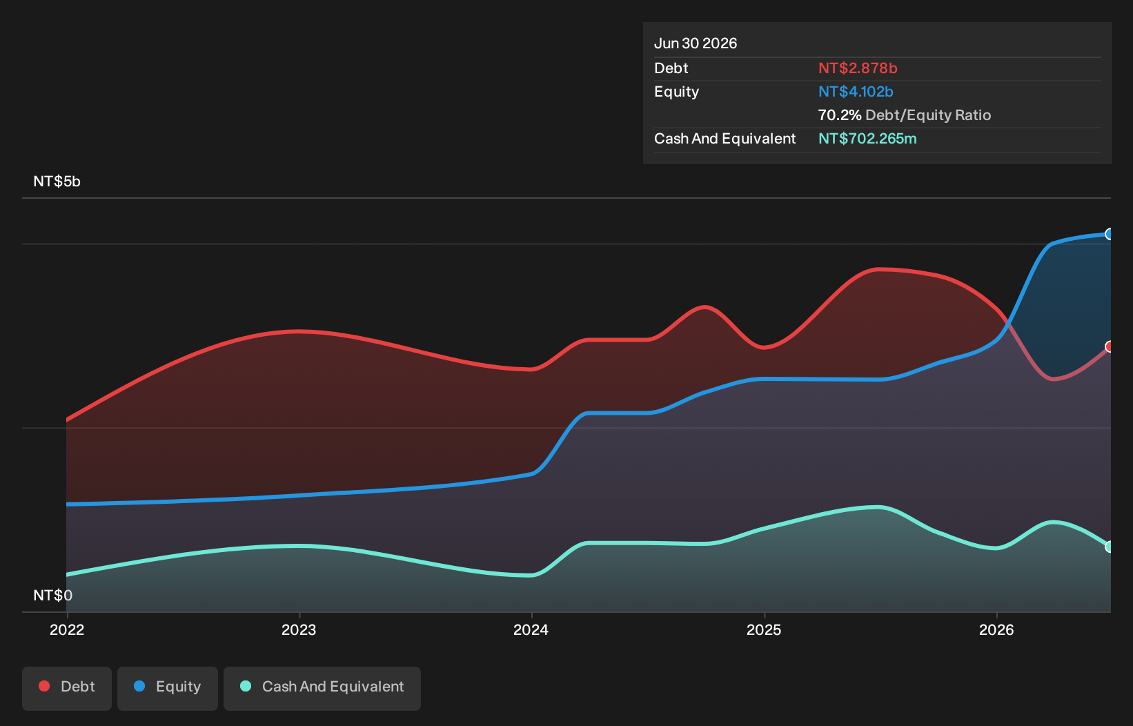
Task: Click the 2025 x-axis label
Action: [764, 629]
